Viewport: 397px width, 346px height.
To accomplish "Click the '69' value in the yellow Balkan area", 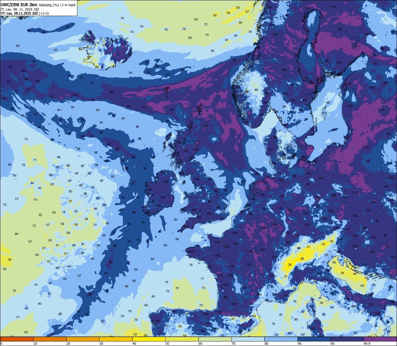I will (x=362, y=285).
